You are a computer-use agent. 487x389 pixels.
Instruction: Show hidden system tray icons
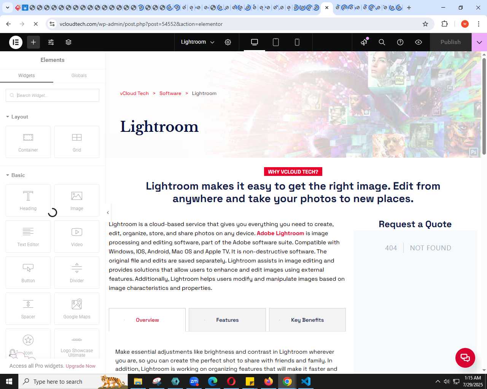point(438,381)
